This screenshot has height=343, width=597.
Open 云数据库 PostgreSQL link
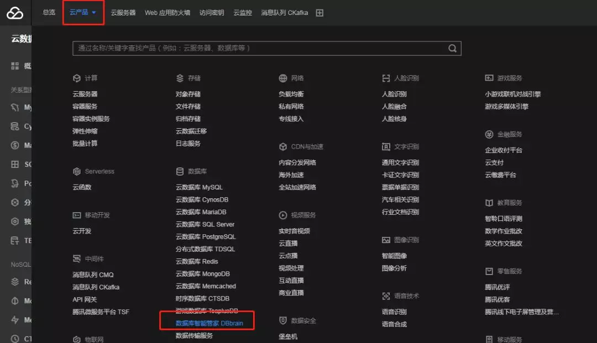click(206, 236)
